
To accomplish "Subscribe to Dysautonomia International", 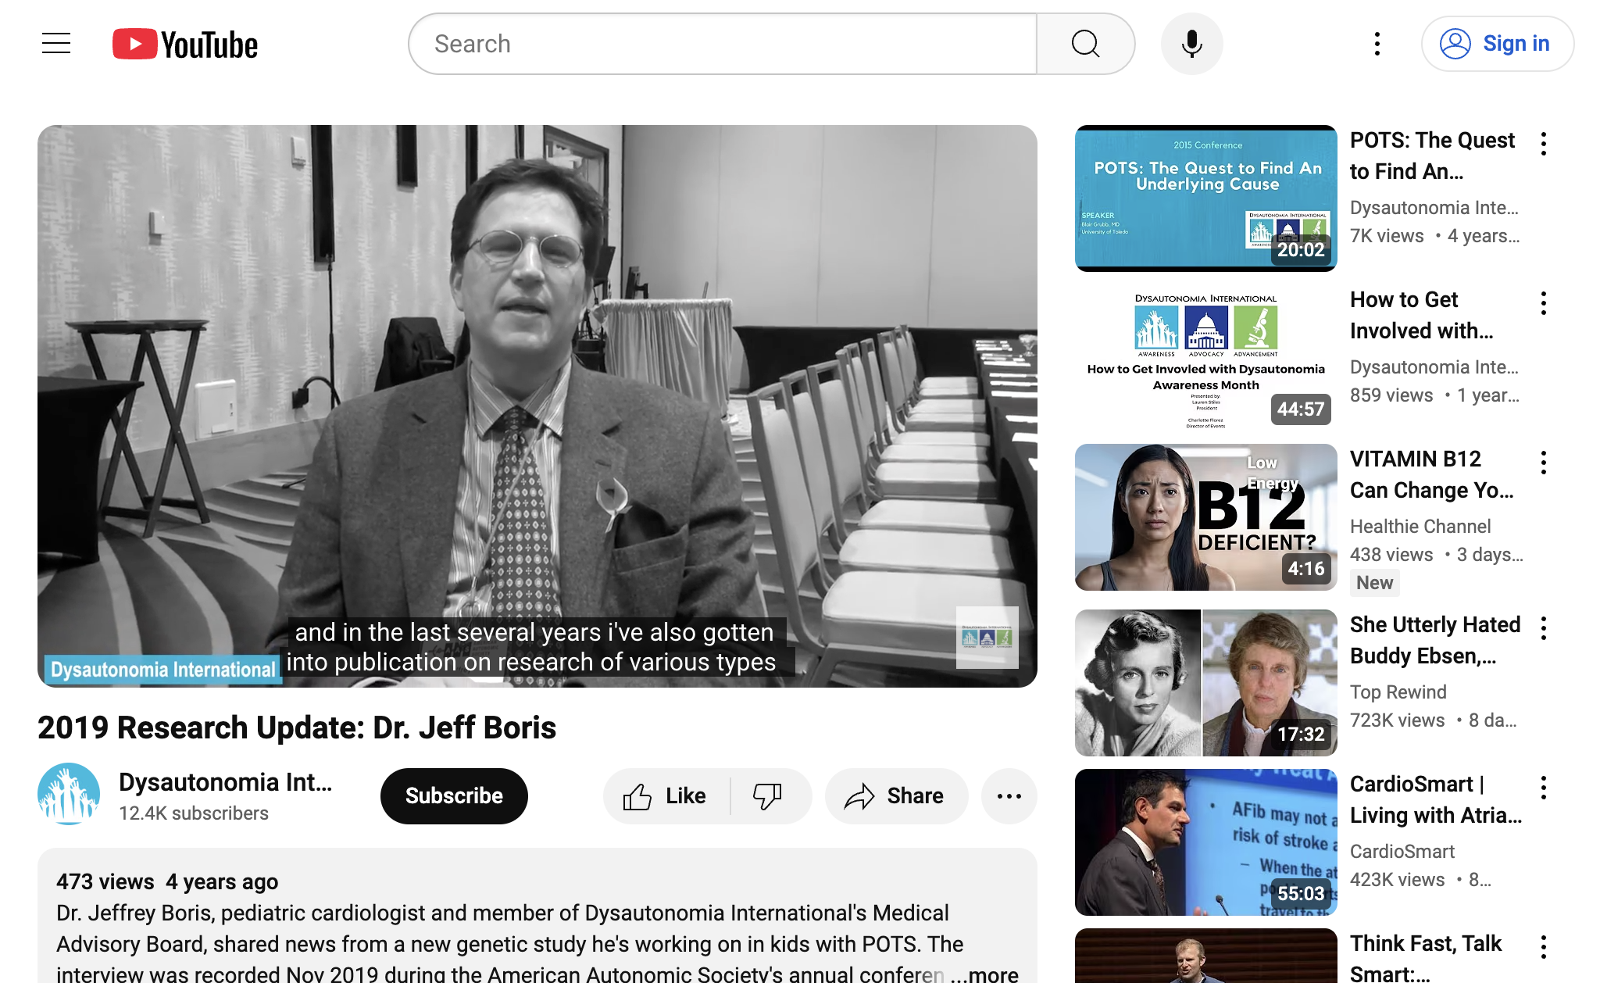I will coord(454,795).
